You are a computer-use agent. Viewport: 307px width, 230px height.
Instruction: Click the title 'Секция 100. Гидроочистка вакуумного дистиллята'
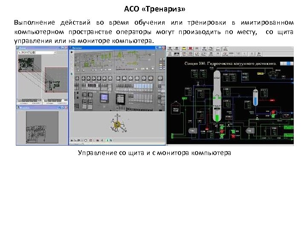(230, 63)
